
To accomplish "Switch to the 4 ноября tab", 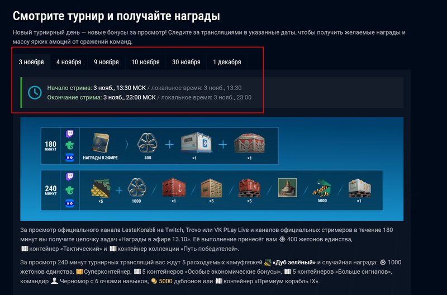I will point(69,62).
